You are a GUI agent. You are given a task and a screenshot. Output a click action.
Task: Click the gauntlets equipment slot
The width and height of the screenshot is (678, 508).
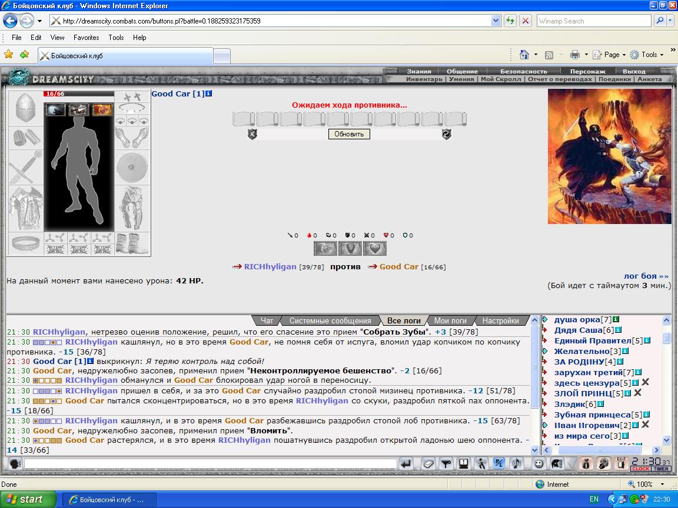click(x=132, y=138)
